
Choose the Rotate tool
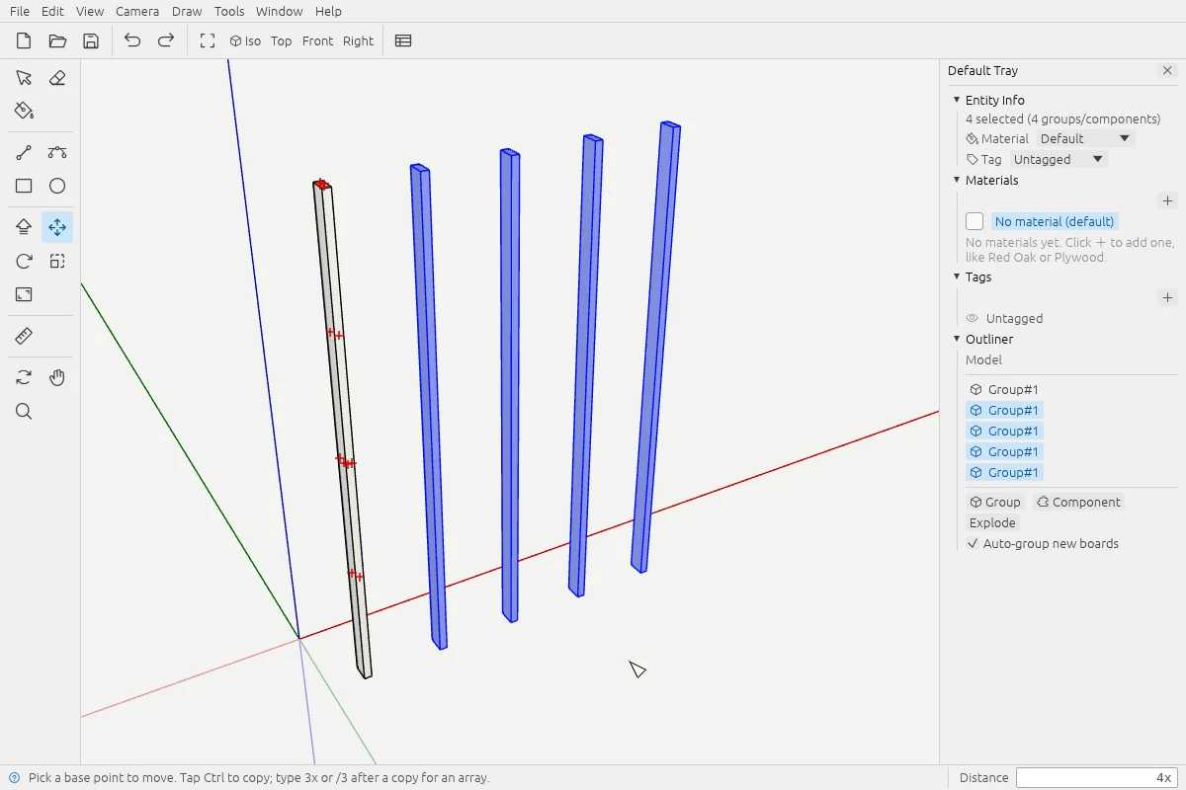(x=24, y=262)
